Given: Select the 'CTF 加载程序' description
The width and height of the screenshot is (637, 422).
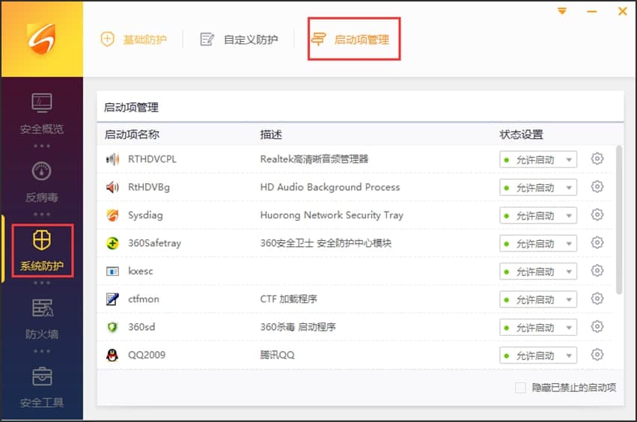Looking at the screenshot, I should tap(288, 299).
